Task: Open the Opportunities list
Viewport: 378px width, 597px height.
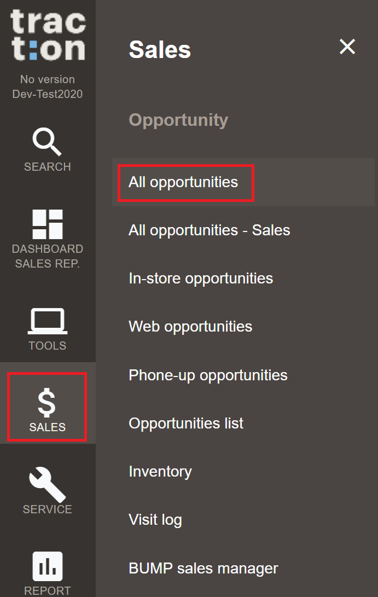Action: pyautogui.click(x=186, y=424)
